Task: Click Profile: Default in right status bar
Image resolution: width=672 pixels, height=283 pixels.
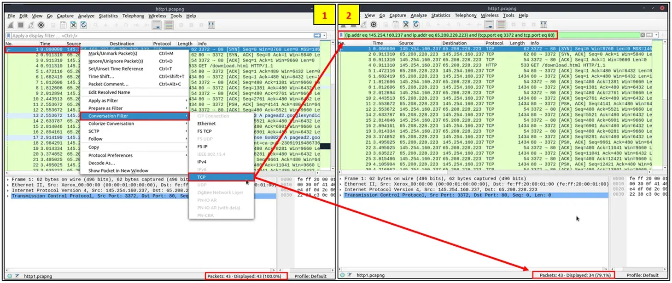Action: (x=643, y=275)
